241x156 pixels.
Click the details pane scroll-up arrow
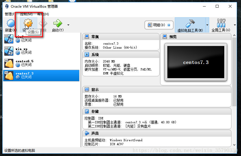[234, 35]
